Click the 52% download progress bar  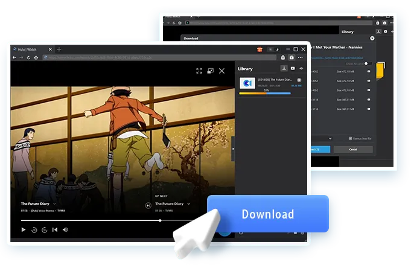pyautogui.click(x=265, y=94)
